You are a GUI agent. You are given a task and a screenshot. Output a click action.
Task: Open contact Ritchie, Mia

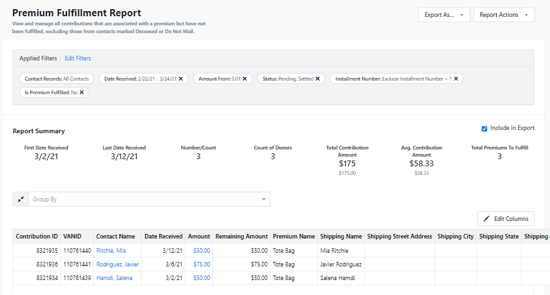pos(111,251)
